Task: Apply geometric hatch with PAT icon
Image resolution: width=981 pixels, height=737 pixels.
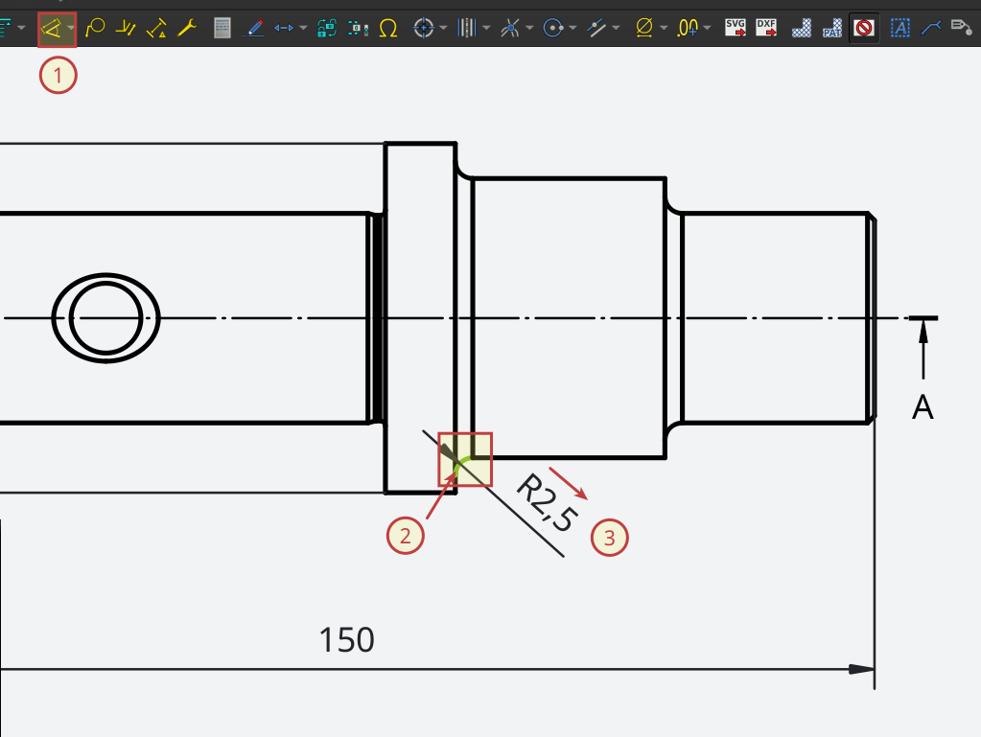Action: pos(832,29)
